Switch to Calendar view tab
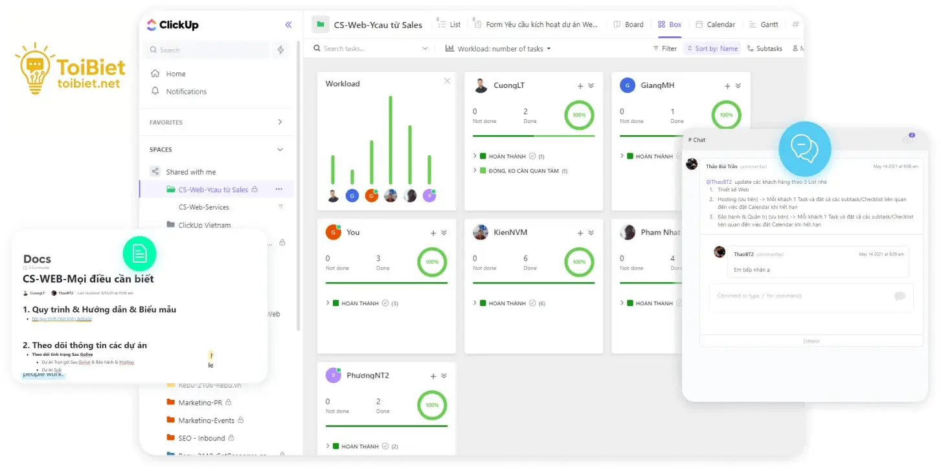Screen dimensions: 941x471 (715, 24)
